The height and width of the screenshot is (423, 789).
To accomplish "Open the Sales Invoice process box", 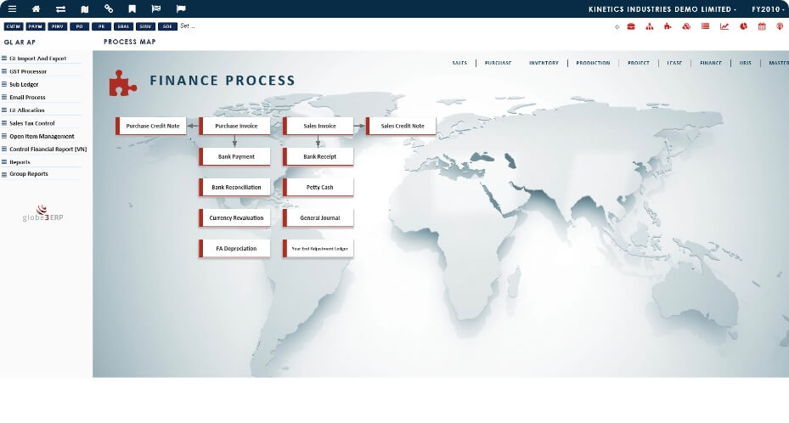I will (318, 126).
